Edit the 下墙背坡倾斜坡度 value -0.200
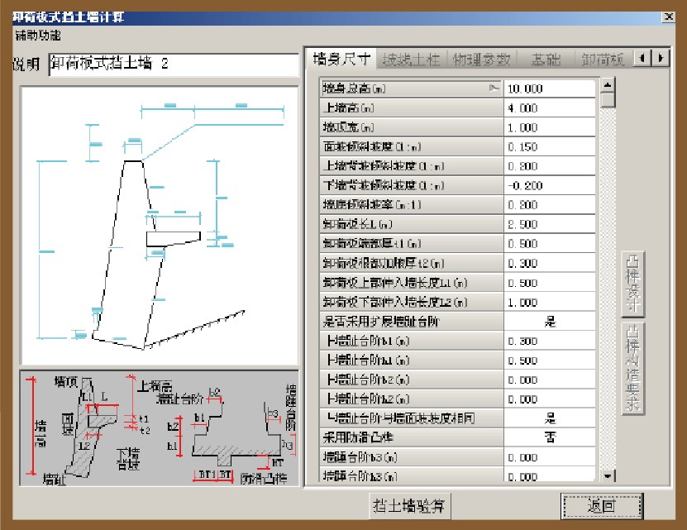This screenshot has width=687, height=530. tap(550, 185)
